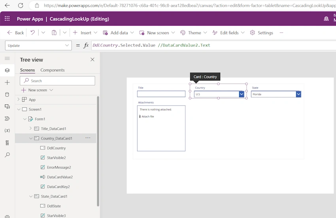Select DdlState in the tree
The height and width of the screenshot is (218, 336).
pos(54,206)
